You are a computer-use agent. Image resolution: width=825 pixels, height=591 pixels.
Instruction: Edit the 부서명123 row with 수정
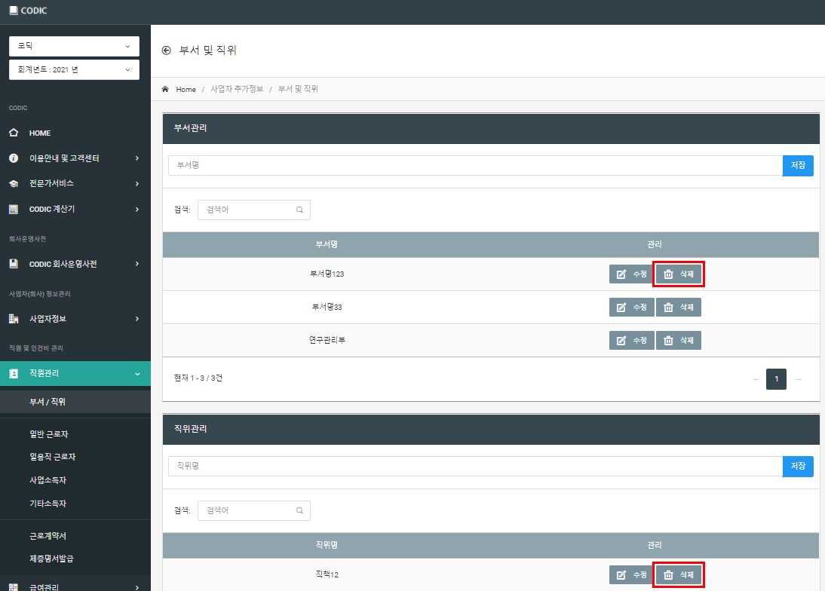[x=631, y=274]
